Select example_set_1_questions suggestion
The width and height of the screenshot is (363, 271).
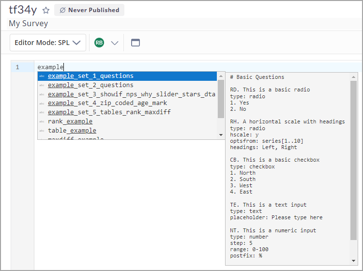pos(127,76)
